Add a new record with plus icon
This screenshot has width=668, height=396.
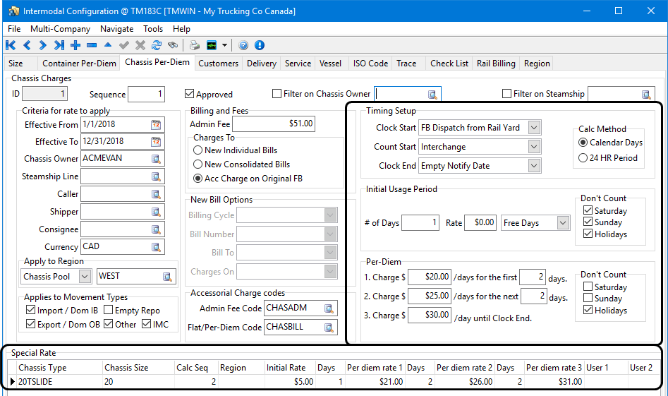tap(75, 45)
